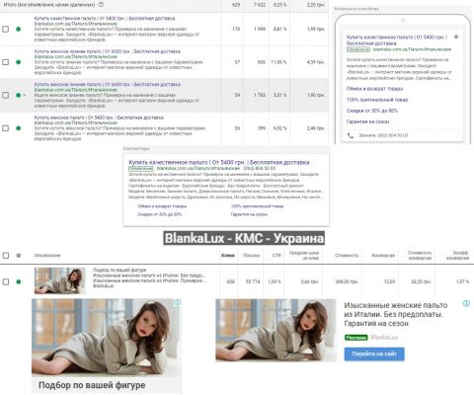The width and height of the screenshot is (474, 395).
Task: Click 11,06 % CTR cell
Action: (278, 62)
